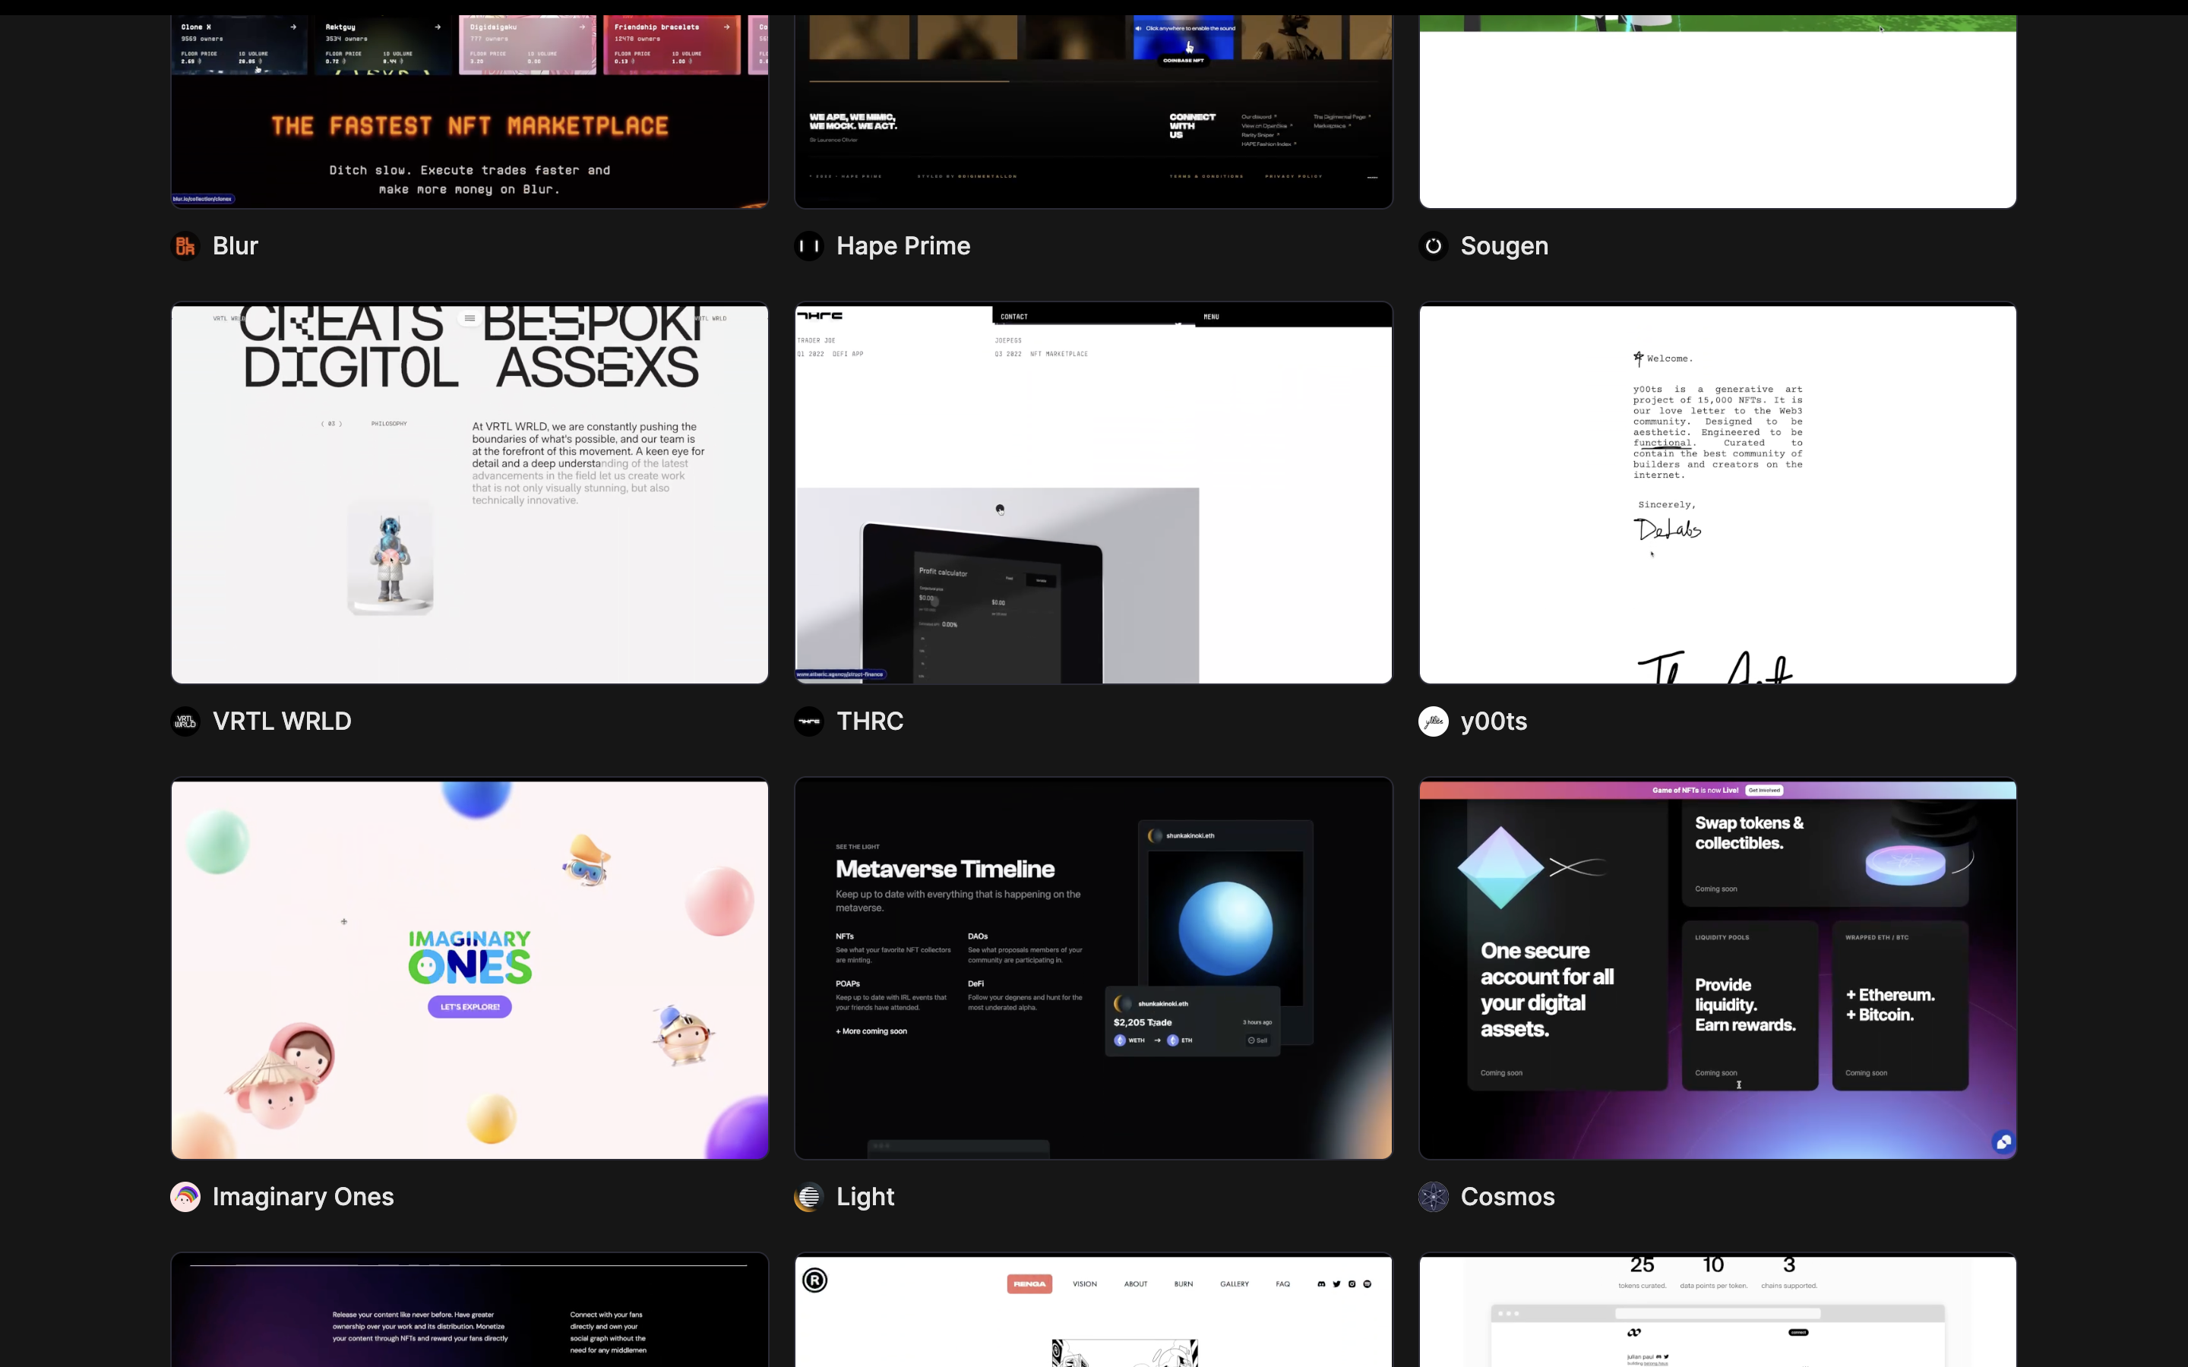
Task: Click the Instagram icon in Renga navbar
Action: pos(1352,1283)
